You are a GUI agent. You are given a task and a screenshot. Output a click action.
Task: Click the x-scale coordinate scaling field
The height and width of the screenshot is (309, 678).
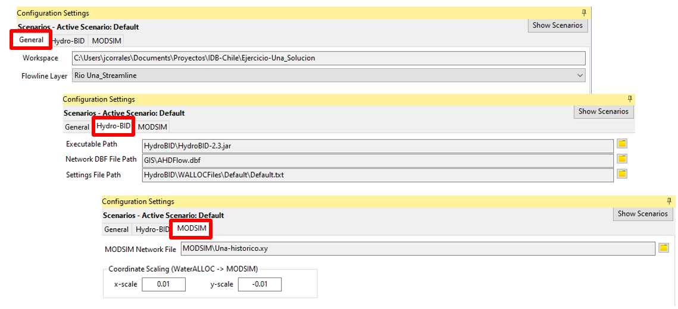[x=163, y=285]
